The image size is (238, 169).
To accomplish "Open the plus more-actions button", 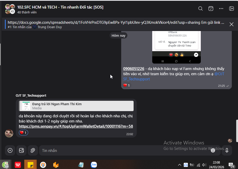I will (x=10, y=150).
